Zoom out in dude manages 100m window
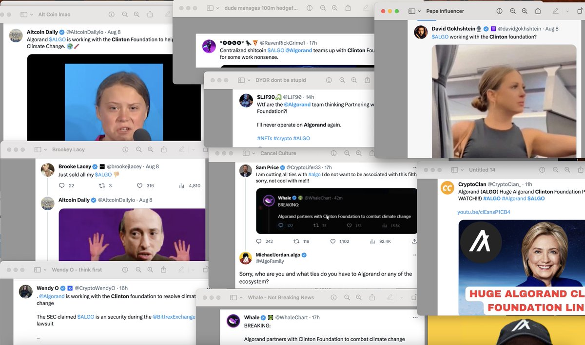 tap(323, 8)
